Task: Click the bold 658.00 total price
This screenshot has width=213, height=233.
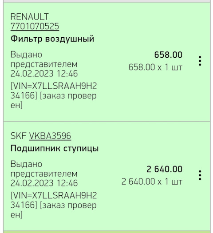Action: click(168, 55)
